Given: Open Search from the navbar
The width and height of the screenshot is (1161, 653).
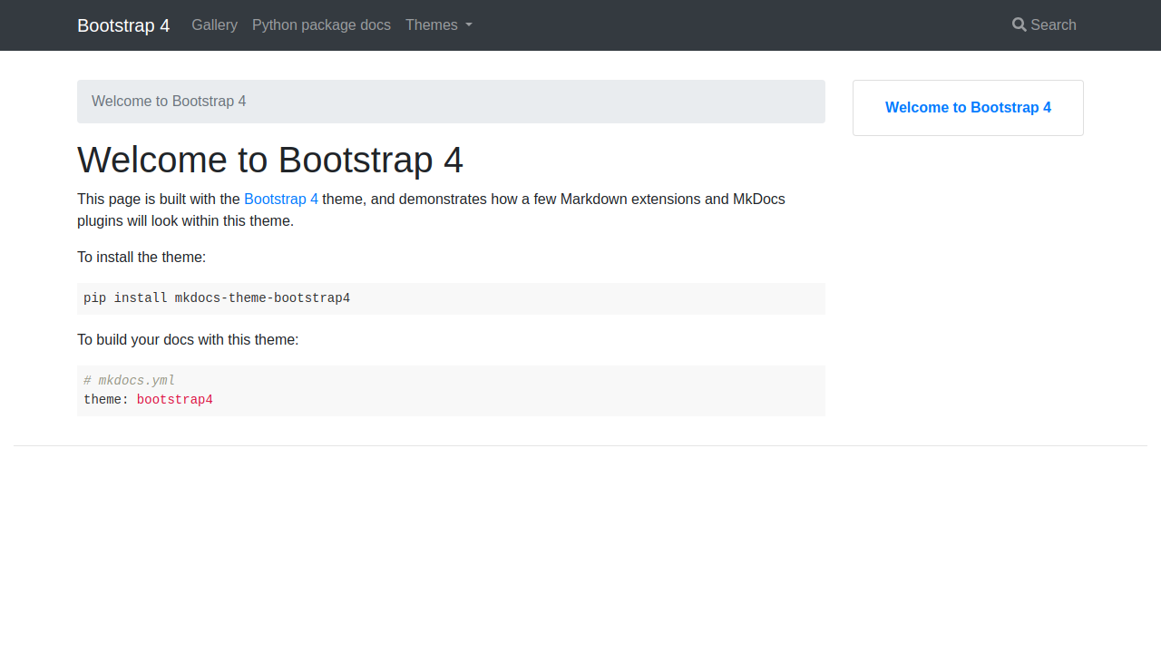Looking at the screenshot, I should pos(1044,25).
